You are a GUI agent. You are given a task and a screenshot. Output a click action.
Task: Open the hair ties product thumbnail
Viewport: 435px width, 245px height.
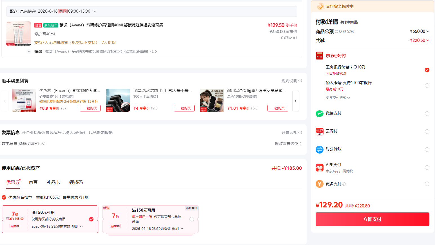(212, 100)
